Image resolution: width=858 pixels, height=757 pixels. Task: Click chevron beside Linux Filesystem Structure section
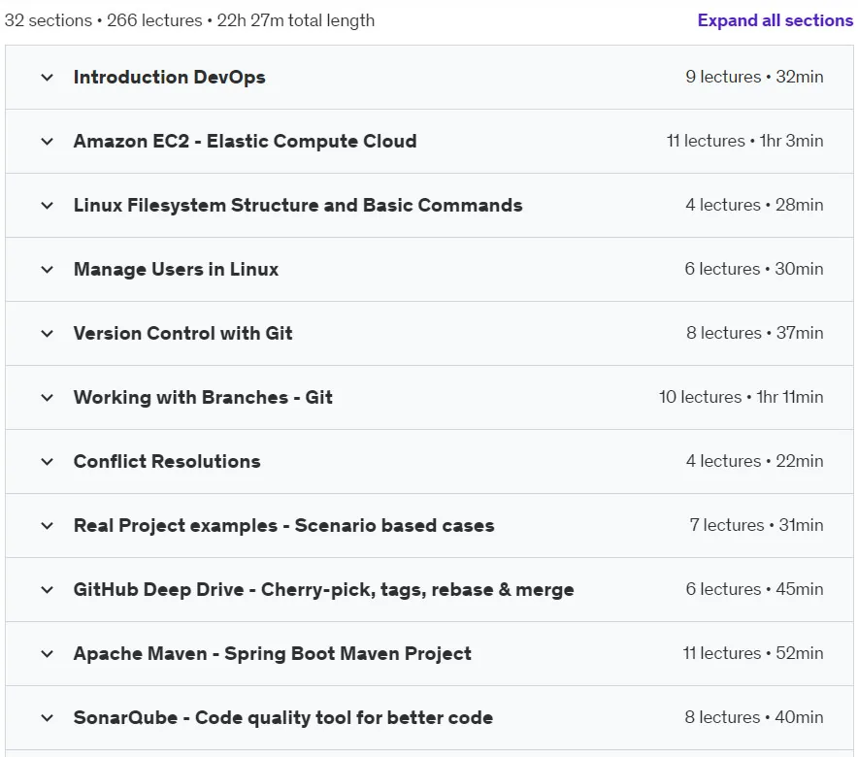pyautogui.click(x=47, y=205)
